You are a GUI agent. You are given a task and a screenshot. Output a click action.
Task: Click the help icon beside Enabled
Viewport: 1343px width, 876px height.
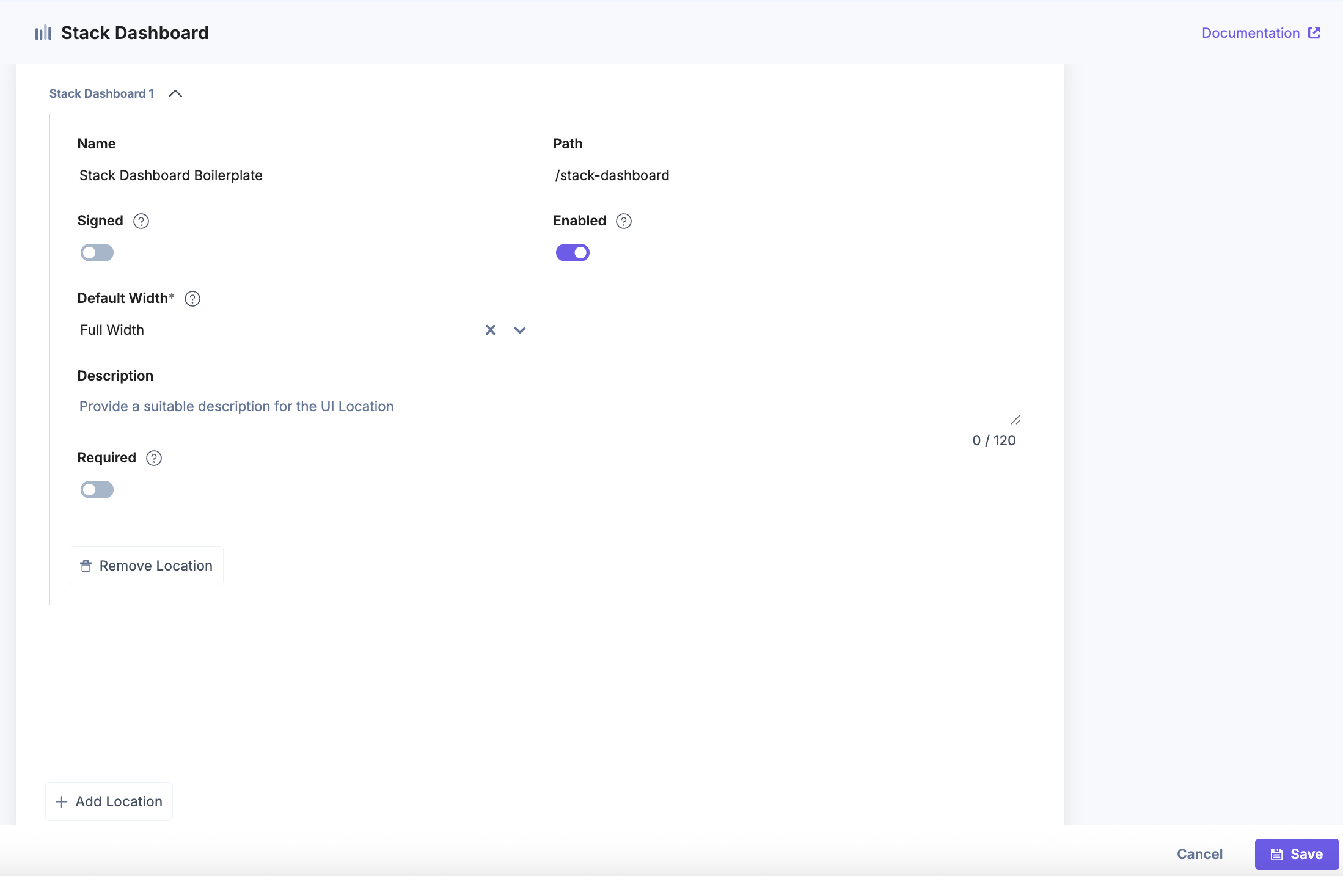click(623, 221)
